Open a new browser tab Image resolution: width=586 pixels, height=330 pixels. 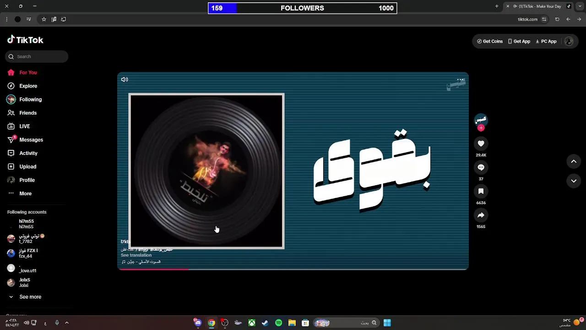[x=497, y=6]
